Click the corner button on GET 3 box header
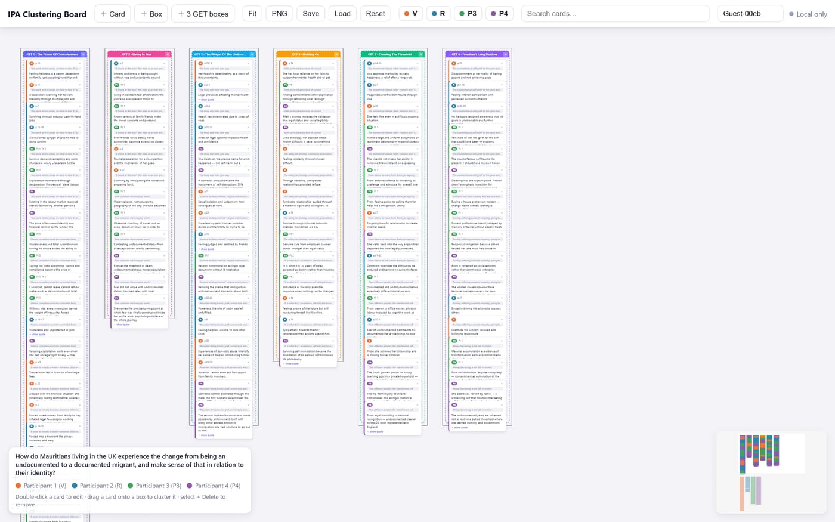Screen dimensions: 835x522 click(x=252, y=54)
